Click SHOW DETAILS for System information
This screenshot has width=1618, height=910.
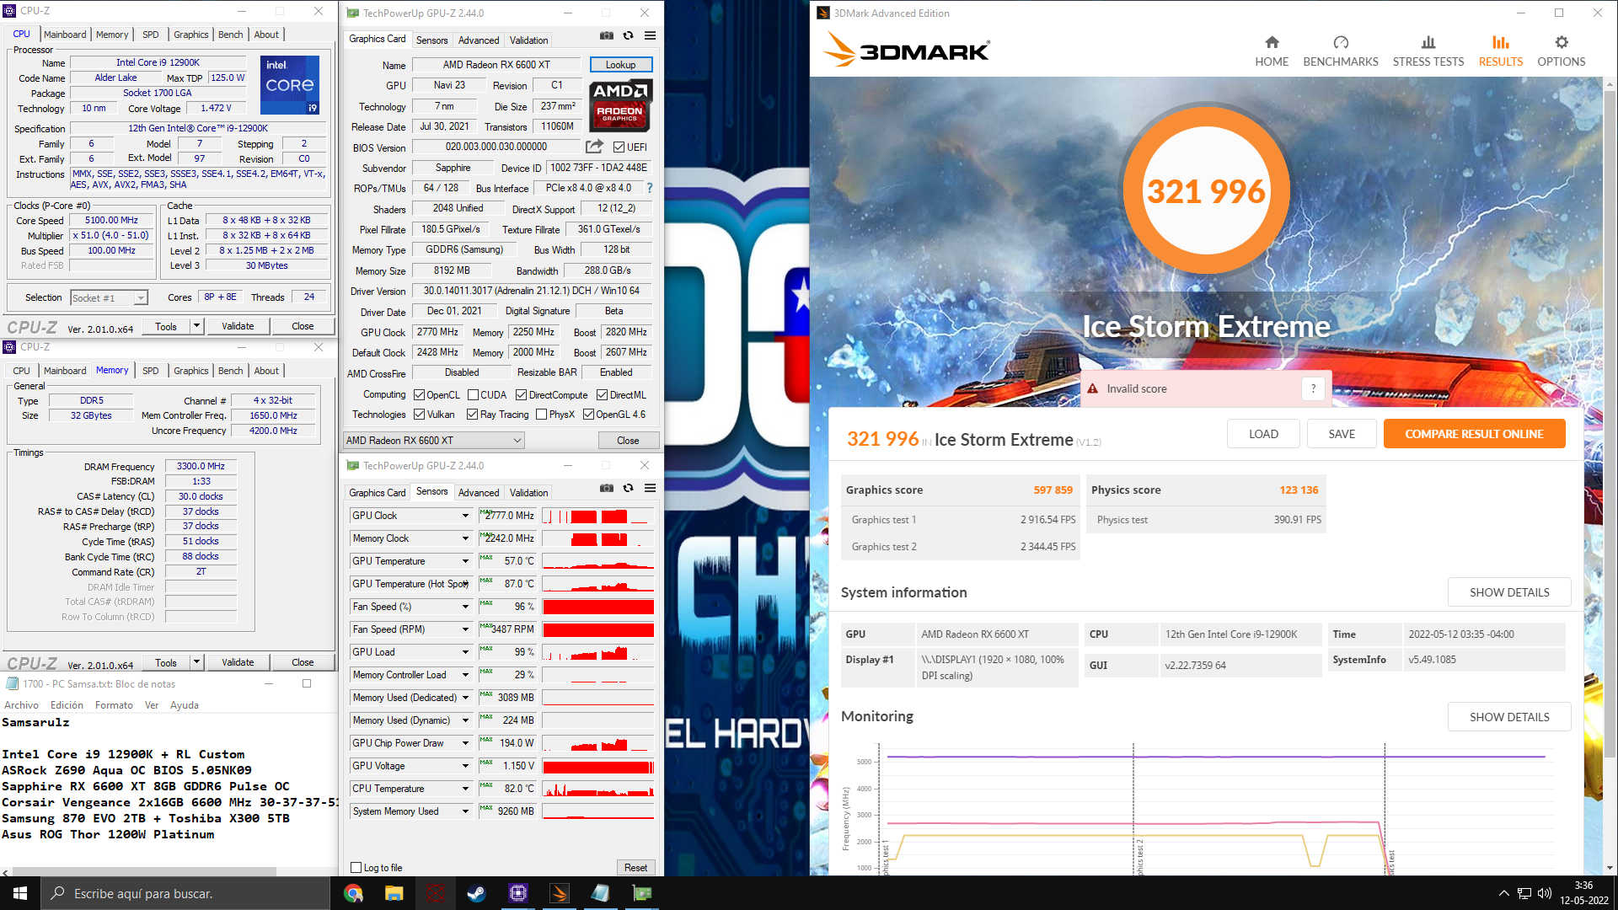1509,592
